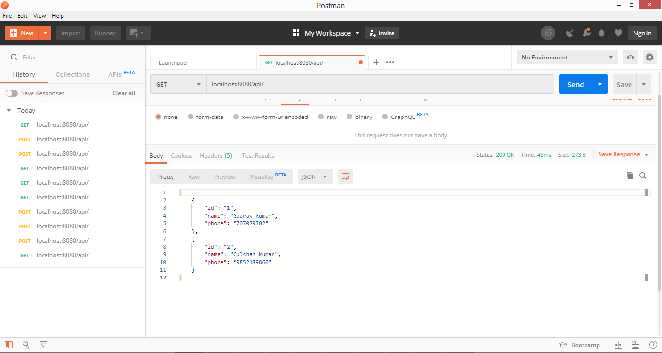Click the main pane vertical scrollbar
This screenshot has width=662, height=353.
tap(659, 193)
